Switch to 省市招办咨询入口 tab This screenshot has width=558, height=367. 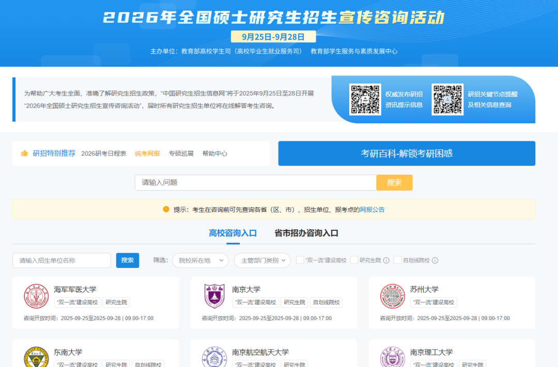click(306, 233)
